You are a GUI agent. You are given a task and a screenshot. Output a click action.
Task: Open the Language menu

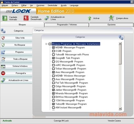click(74, 5)
